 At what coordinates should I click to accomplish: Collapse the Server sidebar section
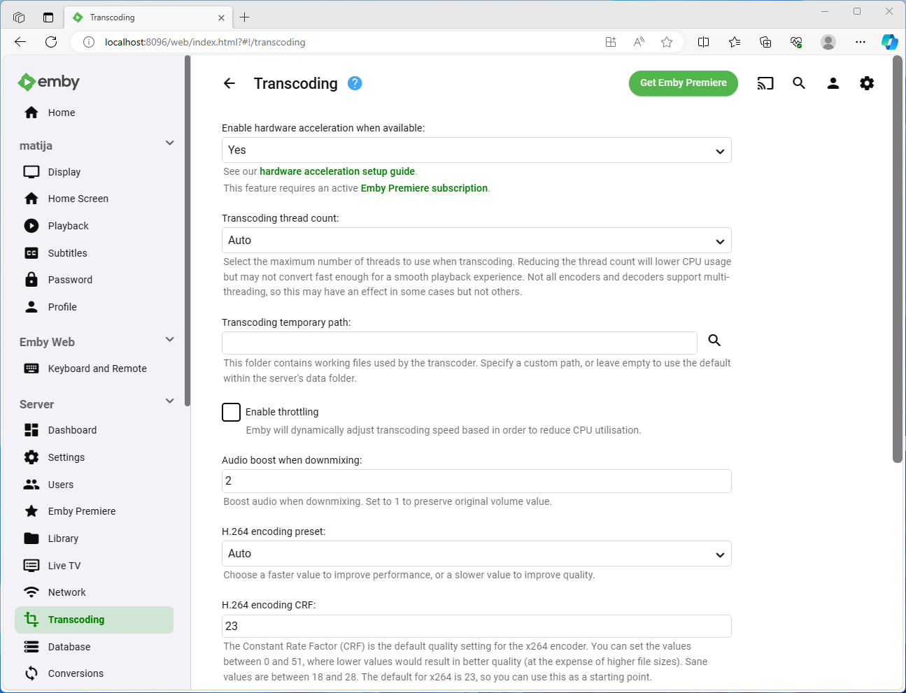click(169, 401)
